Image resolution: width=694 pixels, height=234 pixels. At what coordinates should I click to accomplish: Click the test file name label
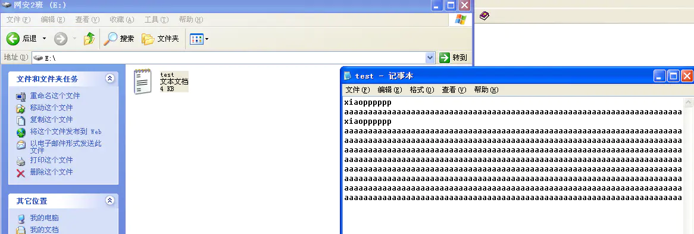(167, 75)
